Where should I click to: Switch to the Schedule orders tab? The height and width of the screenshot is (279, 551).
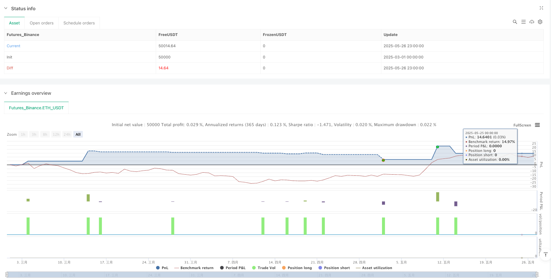point(79,23)
